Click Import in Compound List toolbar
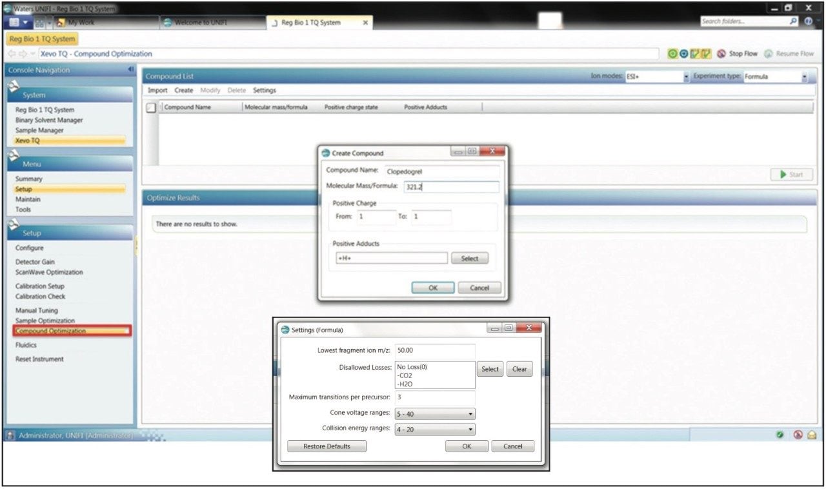 tap(157, 90)
